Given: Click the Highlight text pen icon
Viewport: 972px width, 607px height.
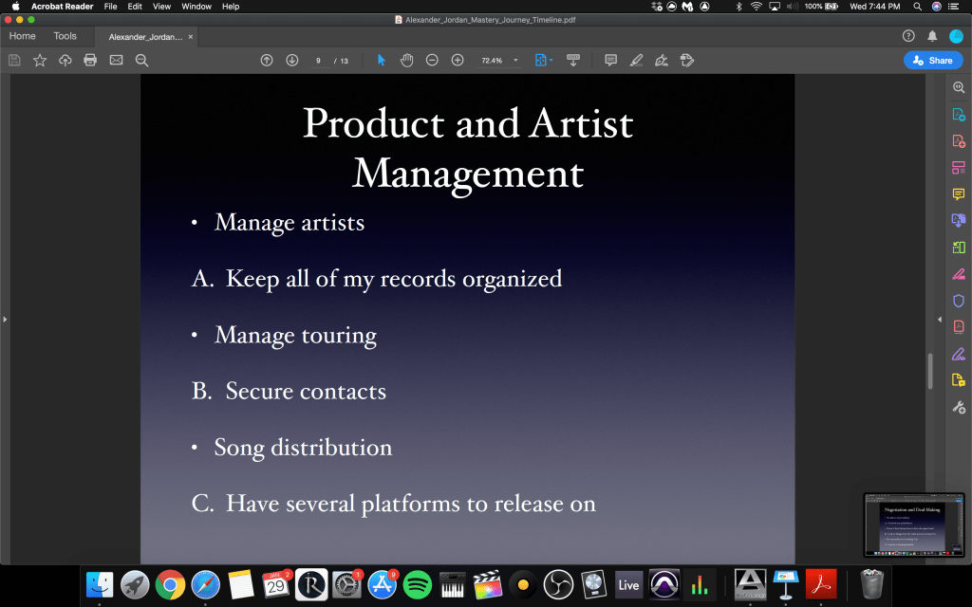Looking at the screenshot, I should tap(636, 60).
